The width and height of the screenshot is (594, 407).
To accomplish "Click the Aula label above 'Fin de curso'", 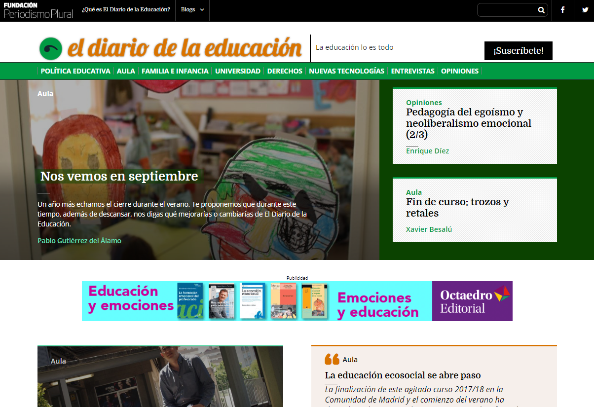I will 414,192.
